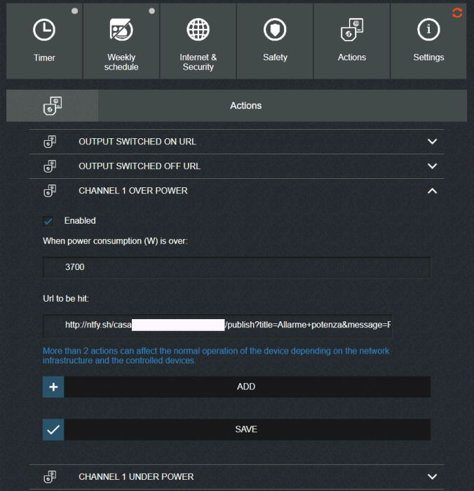Toggle the Enabled checkbox

(x=48, y=221)
